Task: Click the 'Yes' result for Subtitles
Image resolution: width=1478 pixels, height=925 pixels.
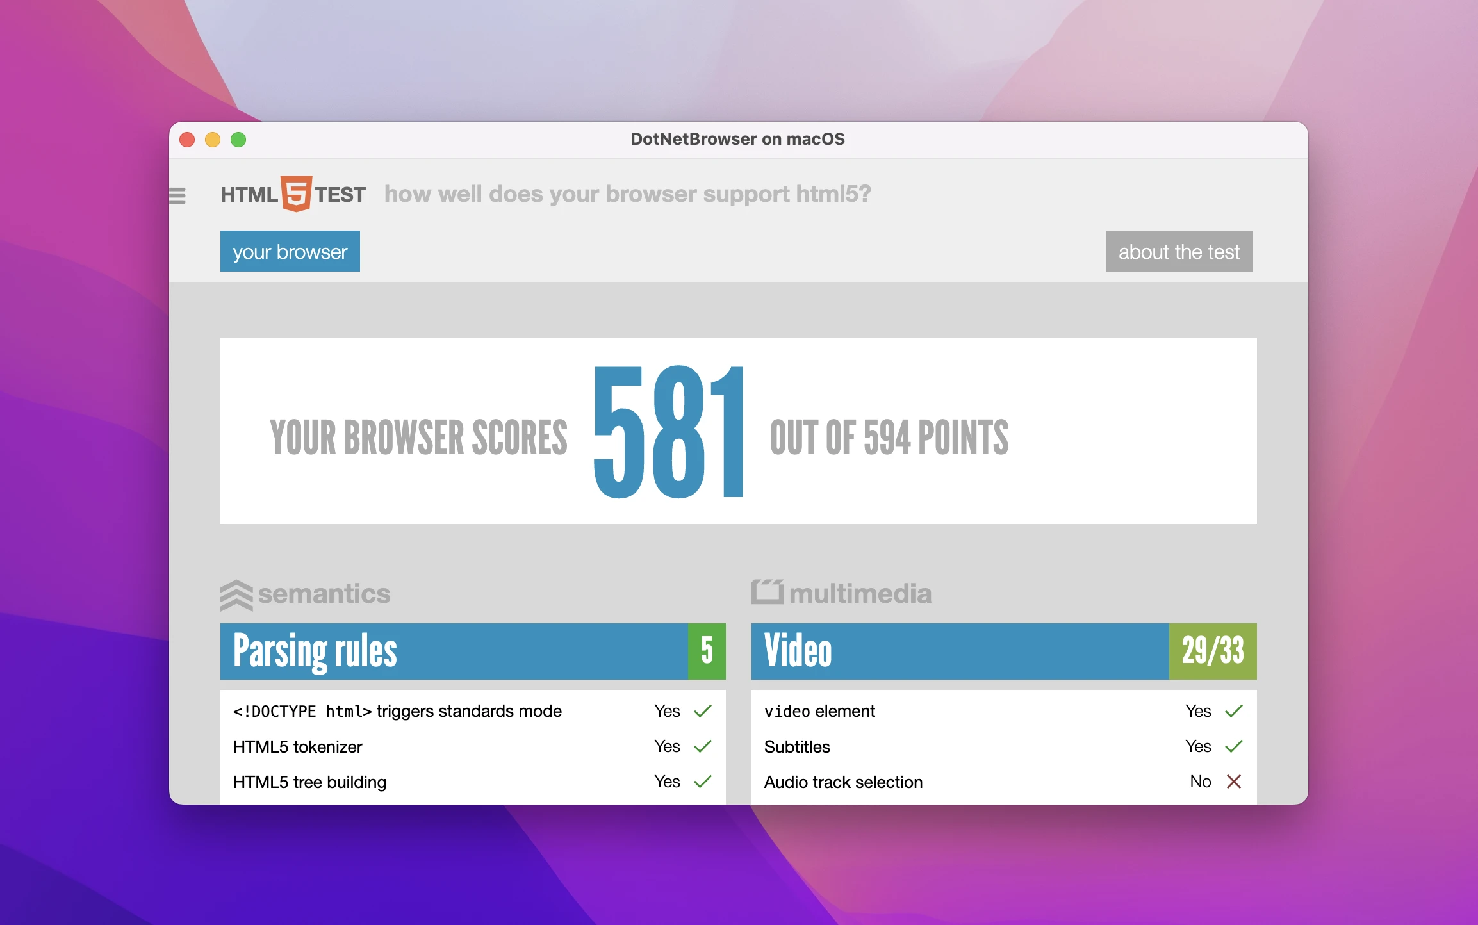Action: pyautogui.click(x=1198, y=746)
